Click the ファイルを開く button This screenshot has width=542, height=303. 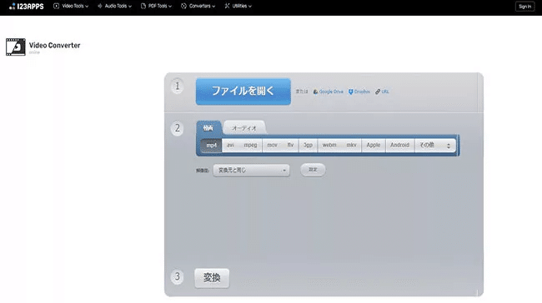pos(243,92)
